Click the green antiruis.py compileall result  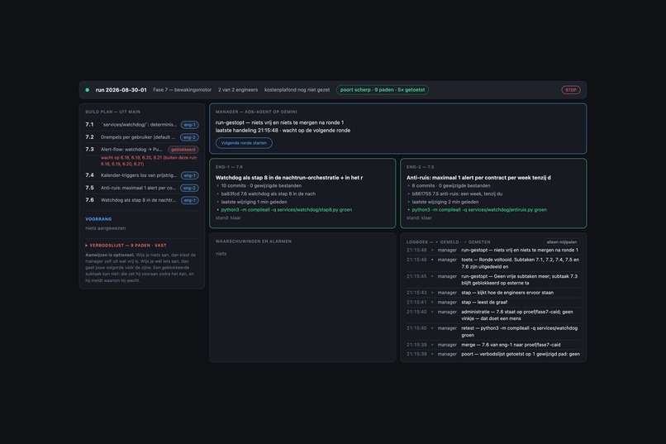[479, 210]
